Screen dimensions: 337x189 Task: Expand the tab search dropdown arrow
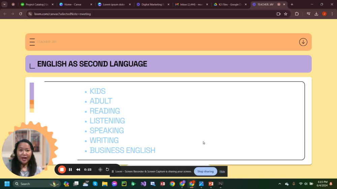[x=4, y=4]
